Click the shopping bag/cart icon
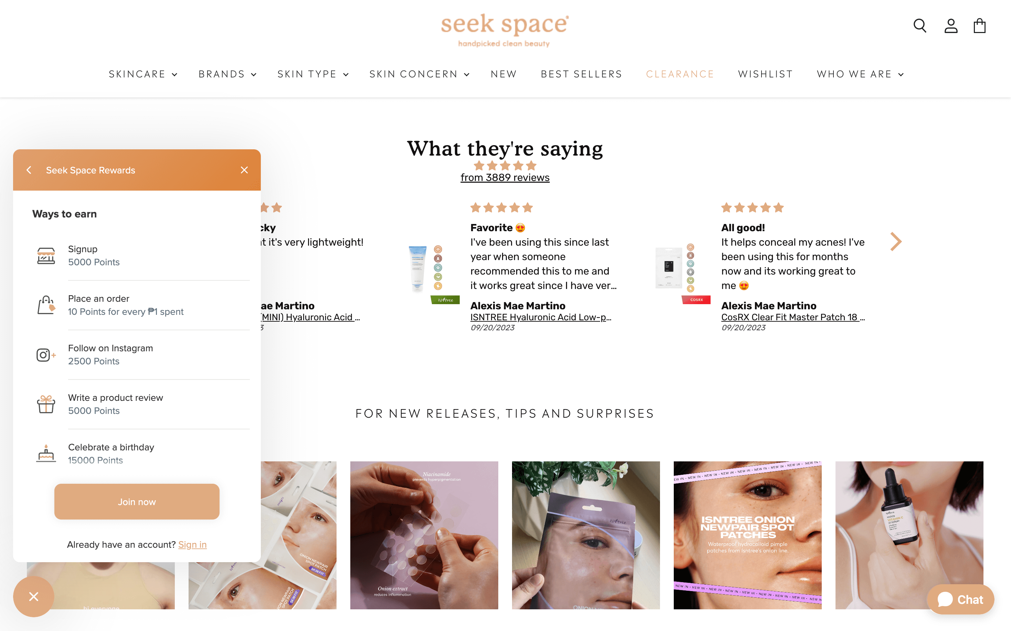Viewport: 1011px width, 631px height. pyautogui.click(x=980, y=25)
